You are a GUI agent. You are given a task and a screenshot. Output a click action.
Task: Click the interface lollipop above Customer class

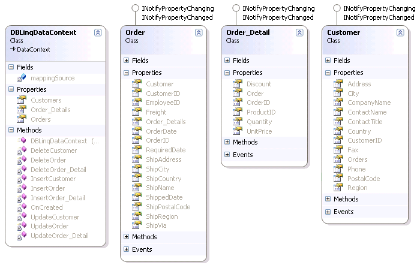click(336, 9)
